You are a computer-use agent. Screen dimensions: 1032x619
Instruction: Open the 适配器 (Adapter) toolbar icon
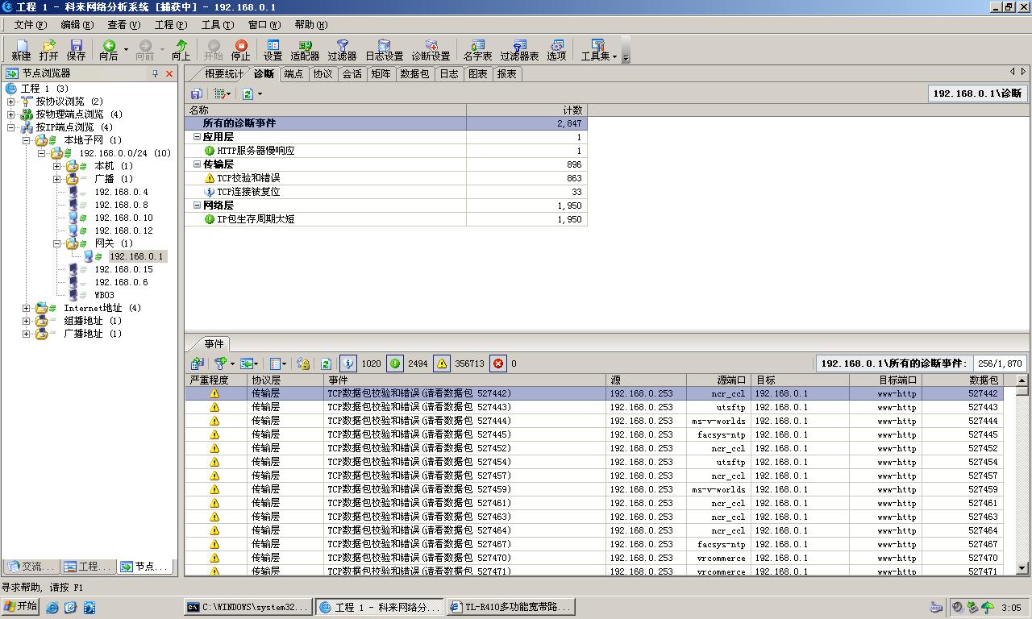click(x=305, y=50)
